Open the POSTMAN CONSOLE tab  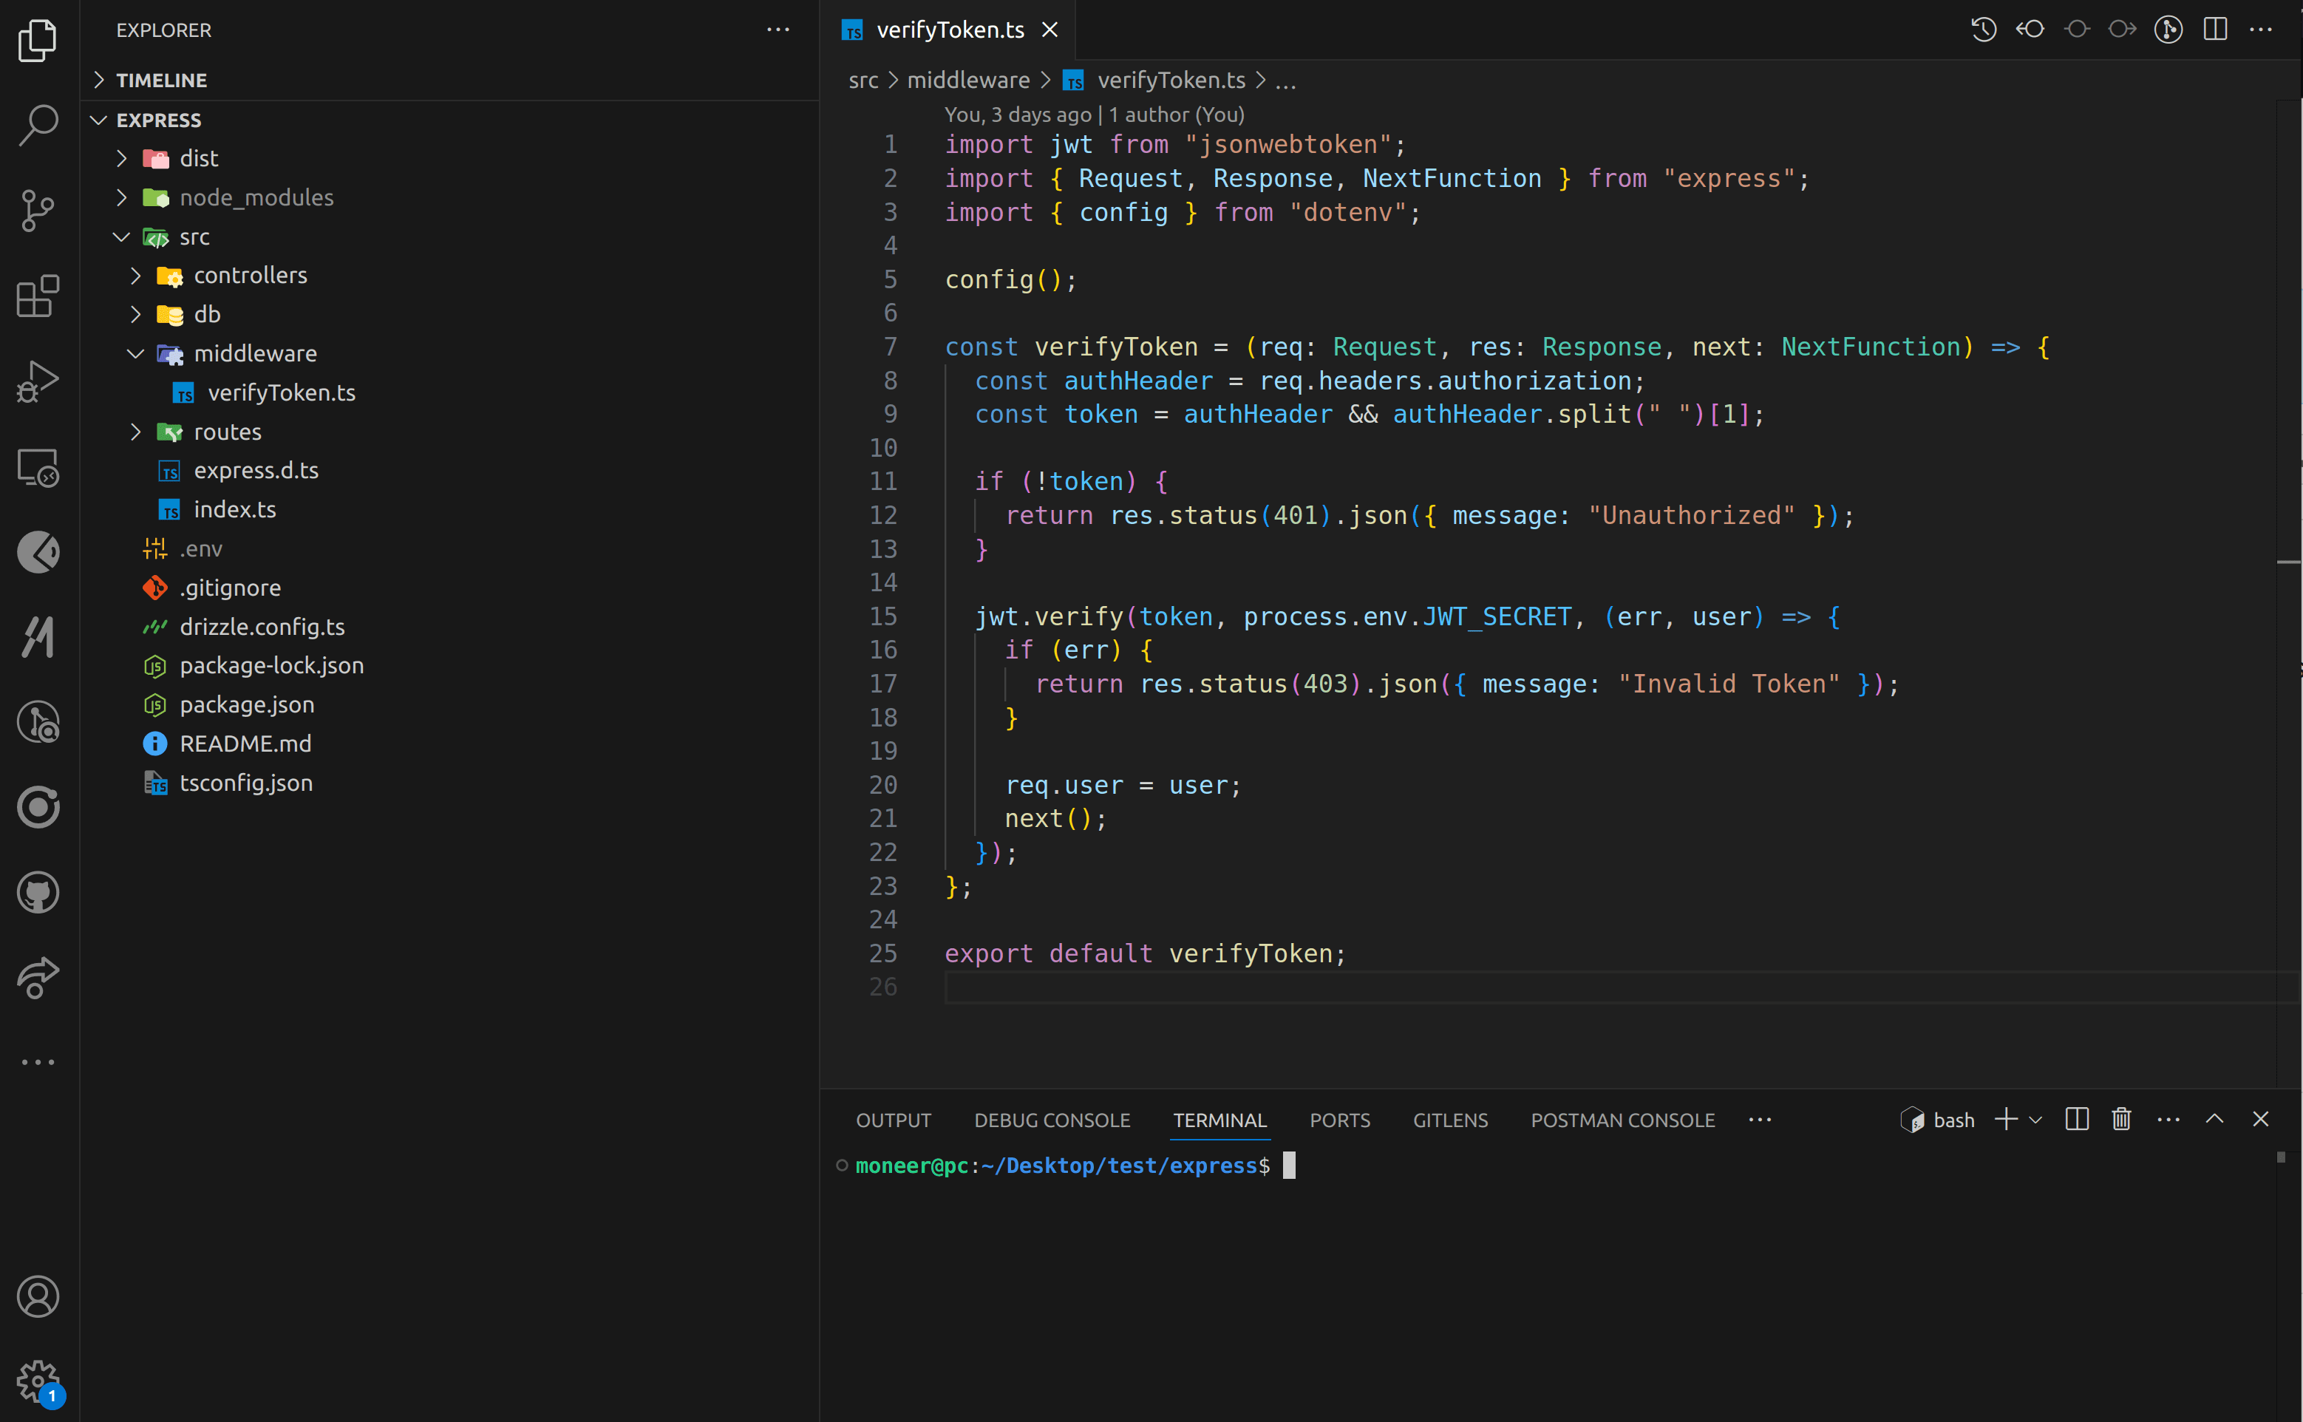coord(1622,1120)
